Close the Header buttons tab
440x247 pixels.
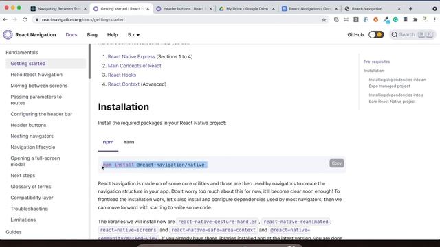pyautogui.click(x=211, y=9)
